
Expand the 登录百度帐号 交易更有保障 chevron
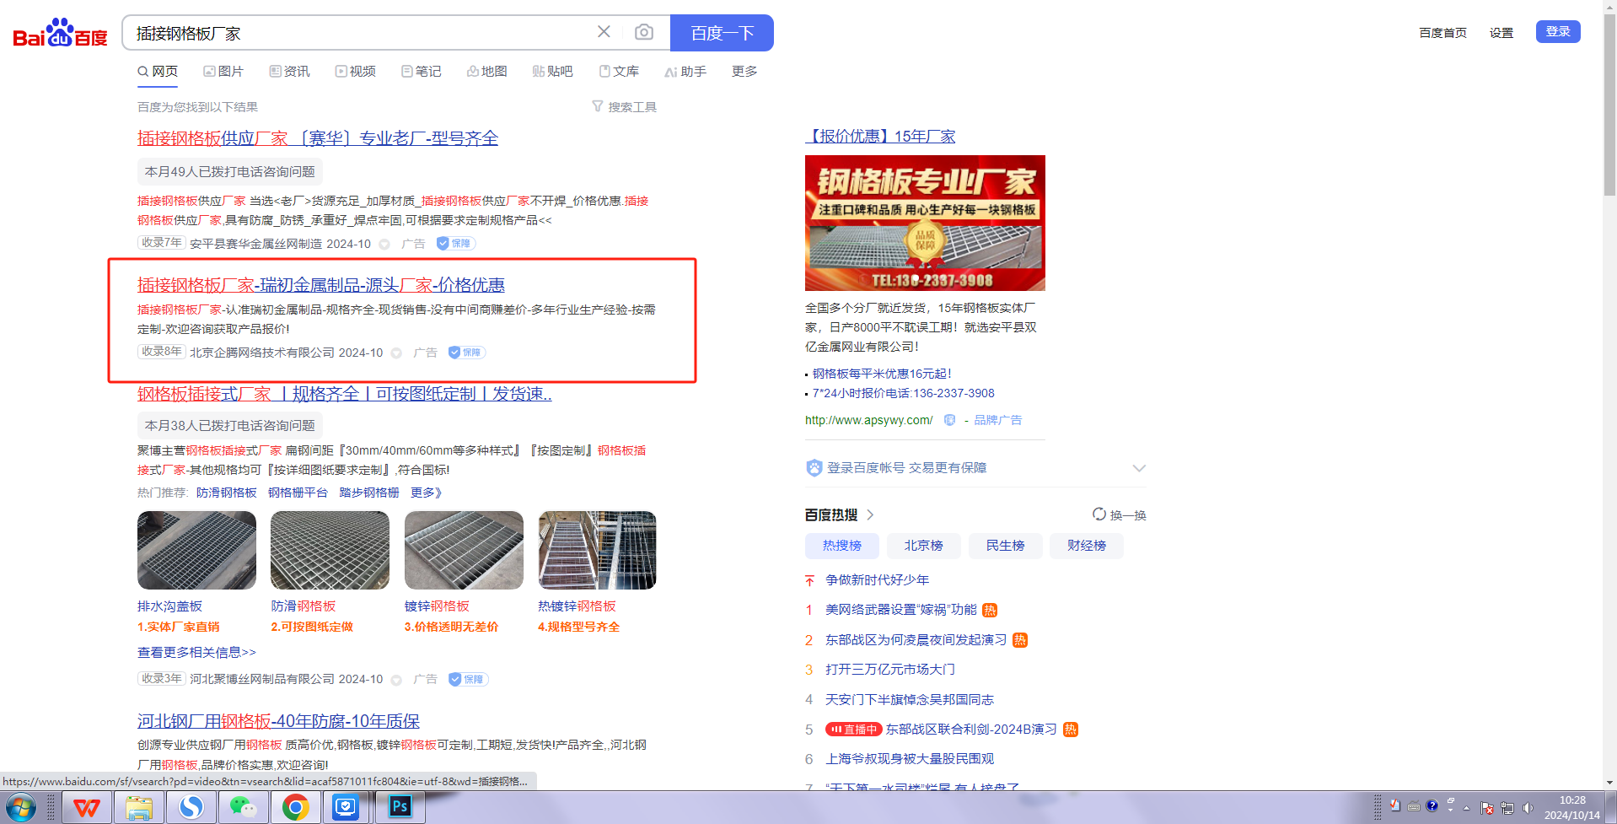pos(1139,468)
